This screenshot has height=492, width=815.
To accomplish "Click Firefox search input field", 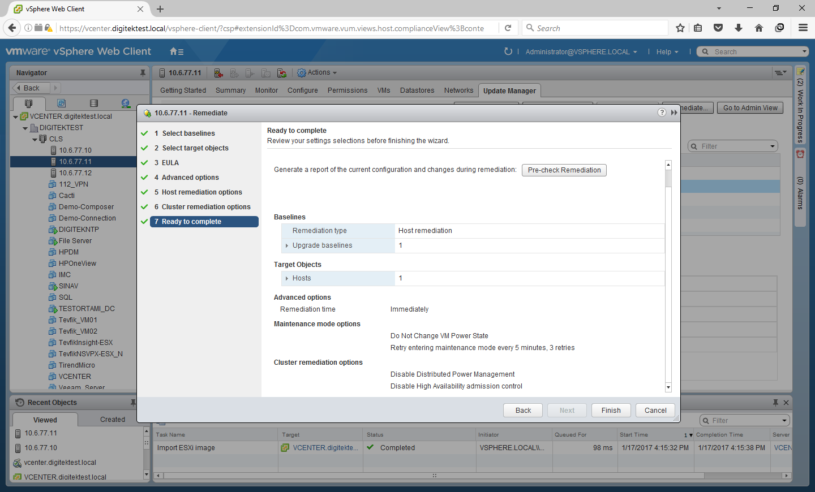I will (594, 28).
